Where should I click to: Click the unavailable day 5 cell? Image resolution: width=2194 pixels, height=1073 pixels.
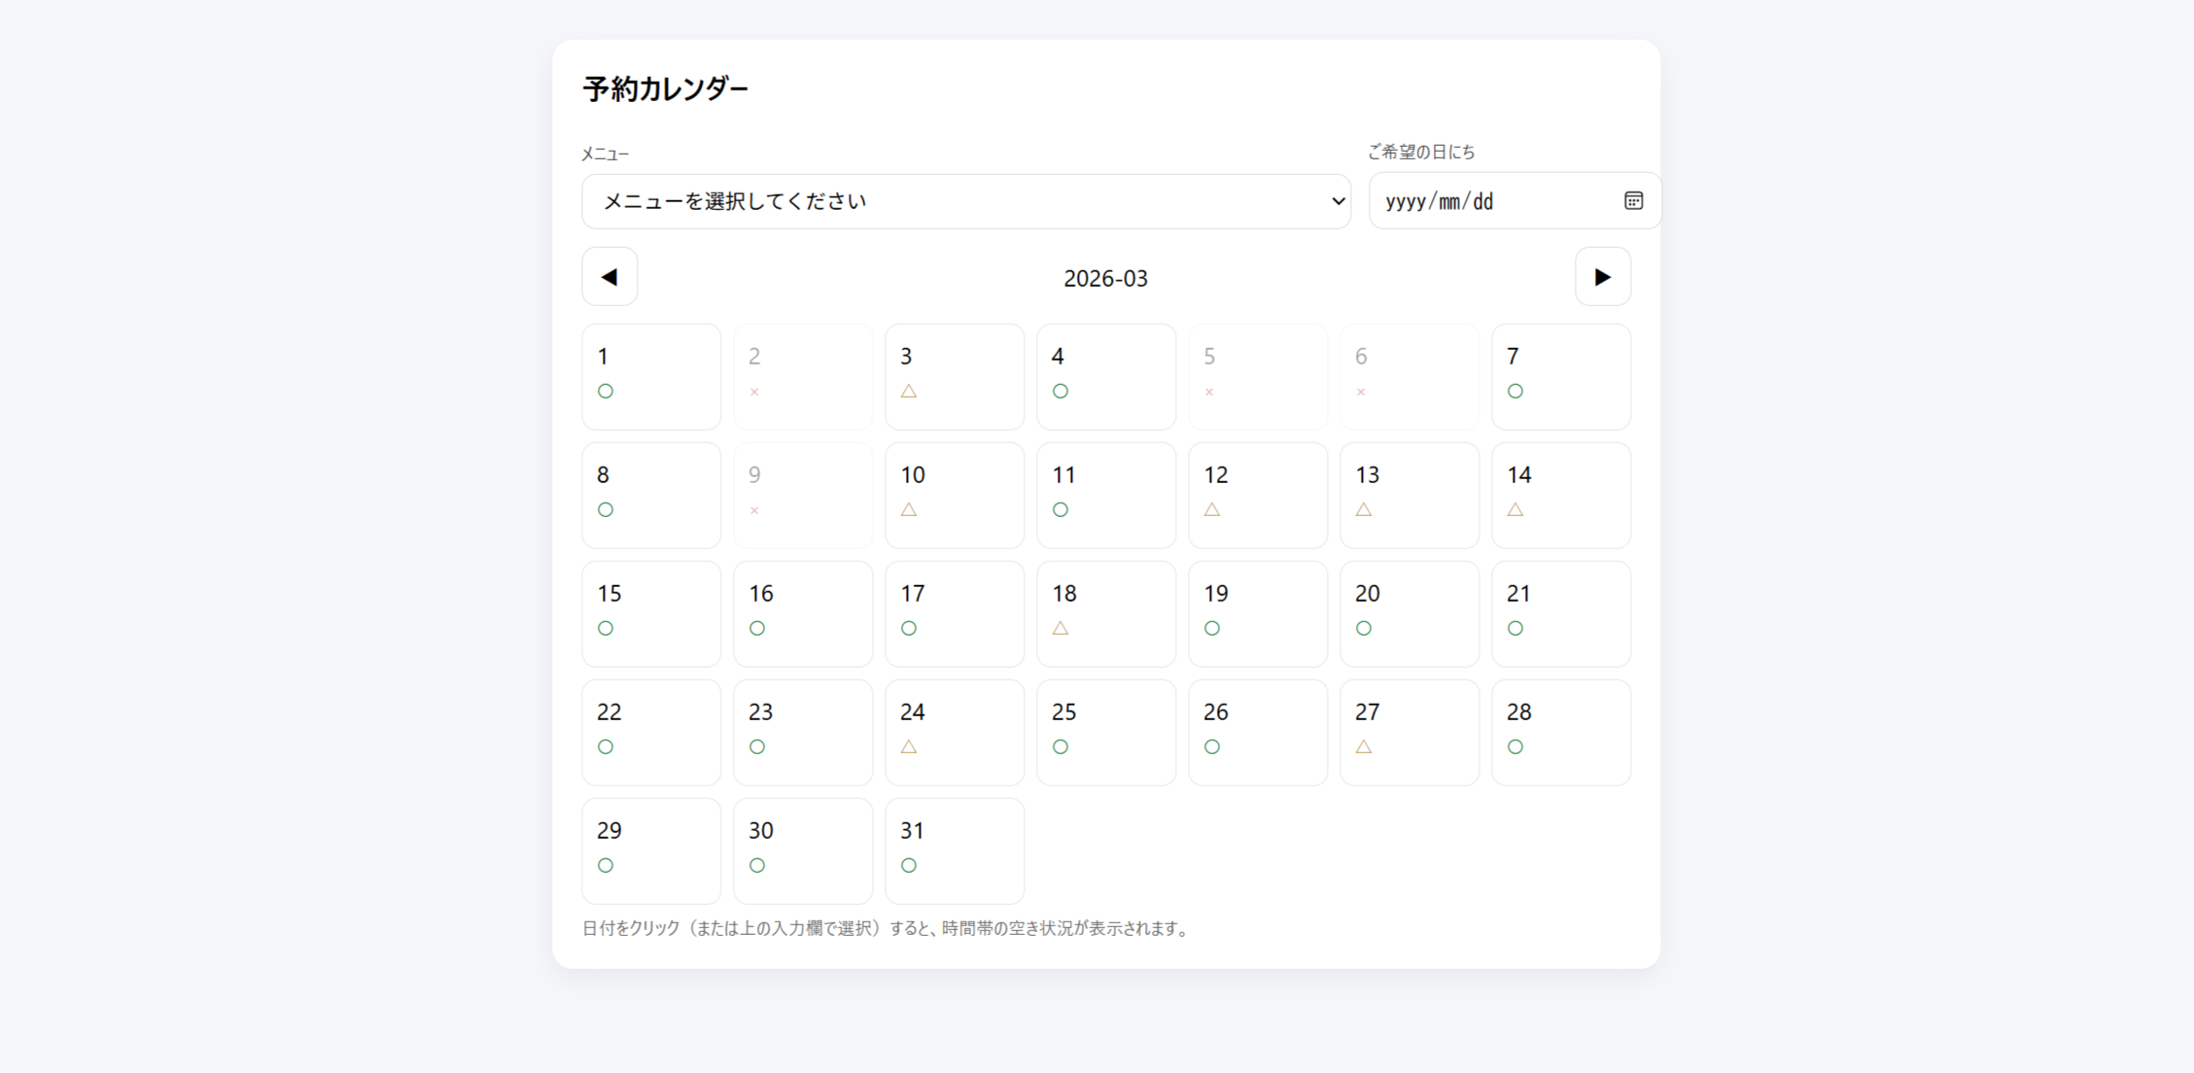[x=1258, y=377]
